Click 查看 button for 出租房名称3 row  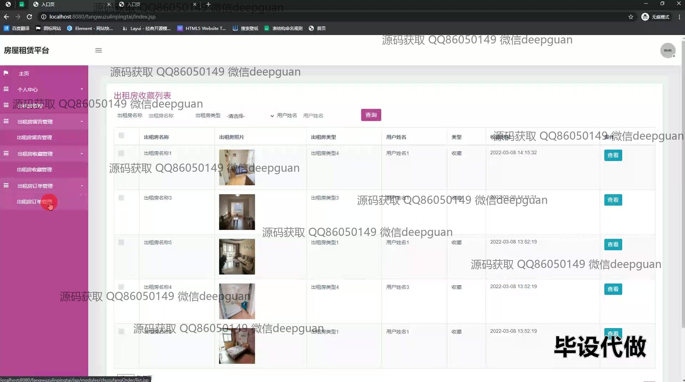(613, 200)
